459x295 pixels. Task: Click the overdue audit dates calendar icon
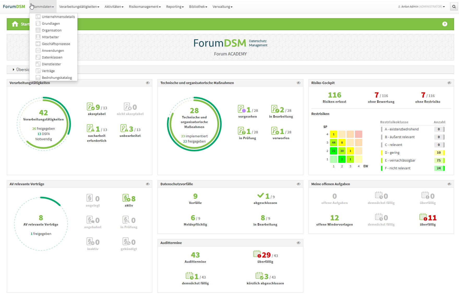(x=257, y=254)
